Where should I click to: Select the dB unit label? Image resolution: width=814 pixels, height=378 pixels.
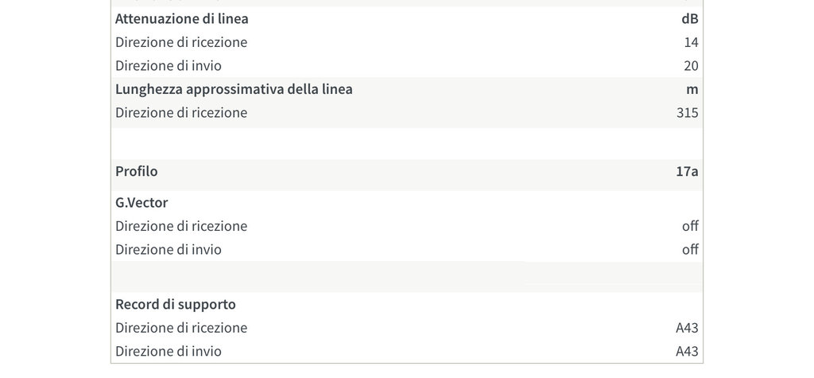click(689, 18)
